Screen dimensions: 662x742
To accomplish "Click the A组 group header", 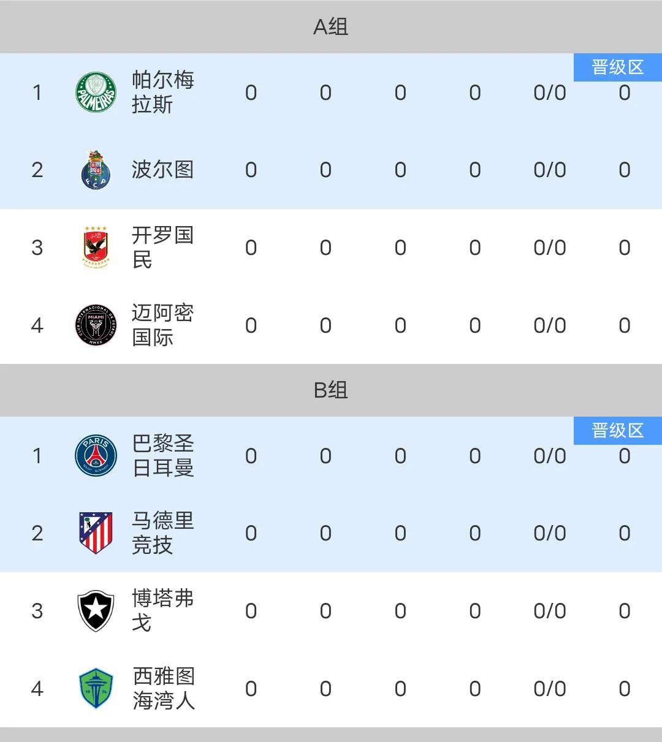I will click(x=331, y=26).
